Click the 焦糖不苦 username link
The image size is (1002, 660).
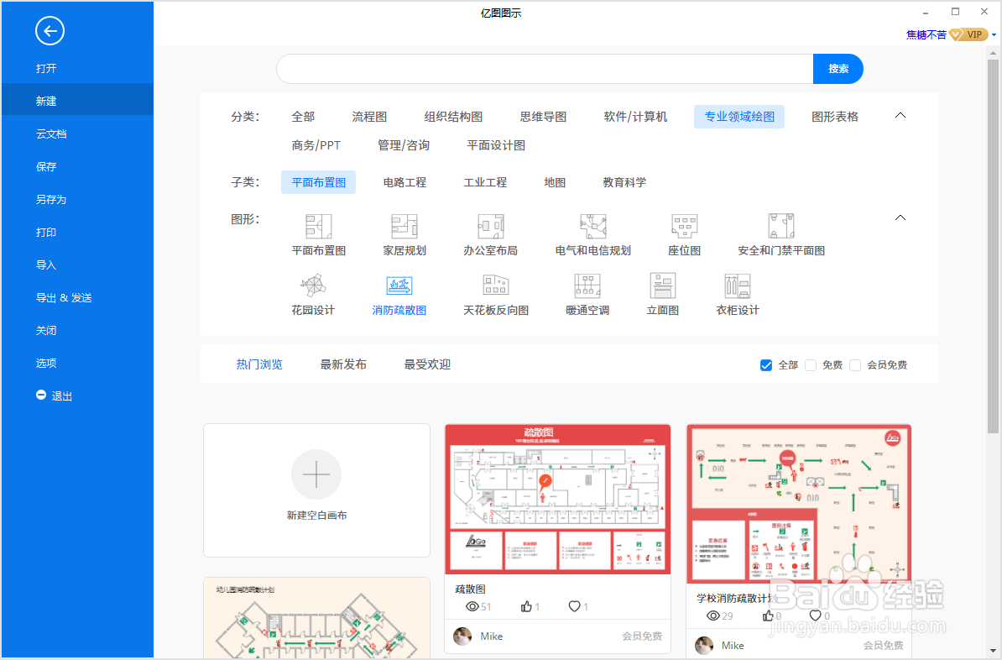pos(926,35)
